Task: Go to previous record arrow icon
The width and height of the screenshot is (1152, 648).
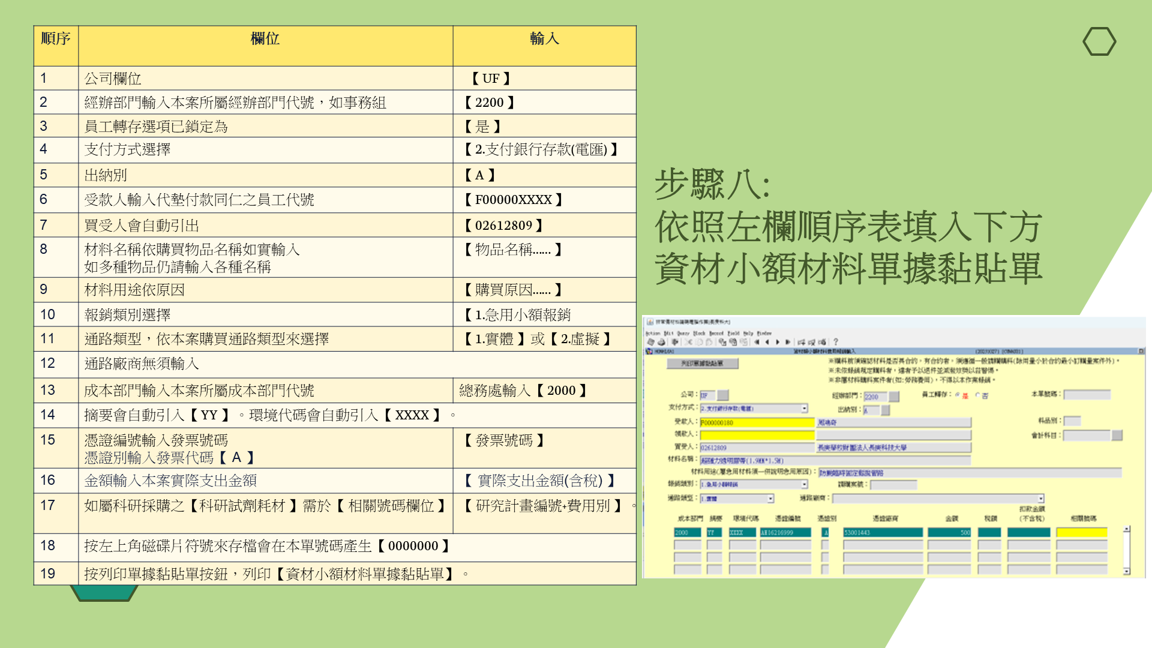Action: click(x=767, y=342)
